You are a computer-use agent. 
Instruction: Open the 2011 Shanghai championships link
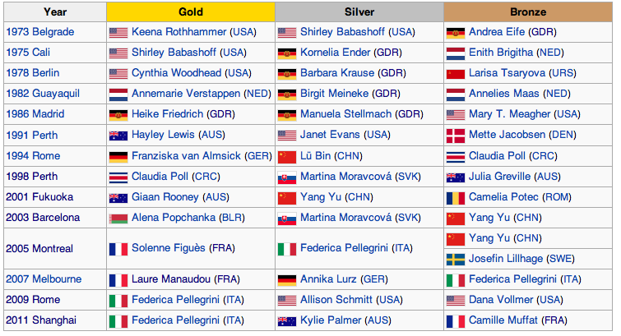point(42,320)
